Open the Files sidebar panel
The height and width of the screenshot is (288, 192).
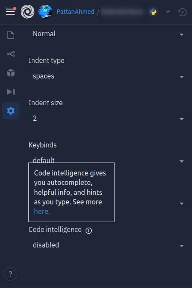pos(11,35)
